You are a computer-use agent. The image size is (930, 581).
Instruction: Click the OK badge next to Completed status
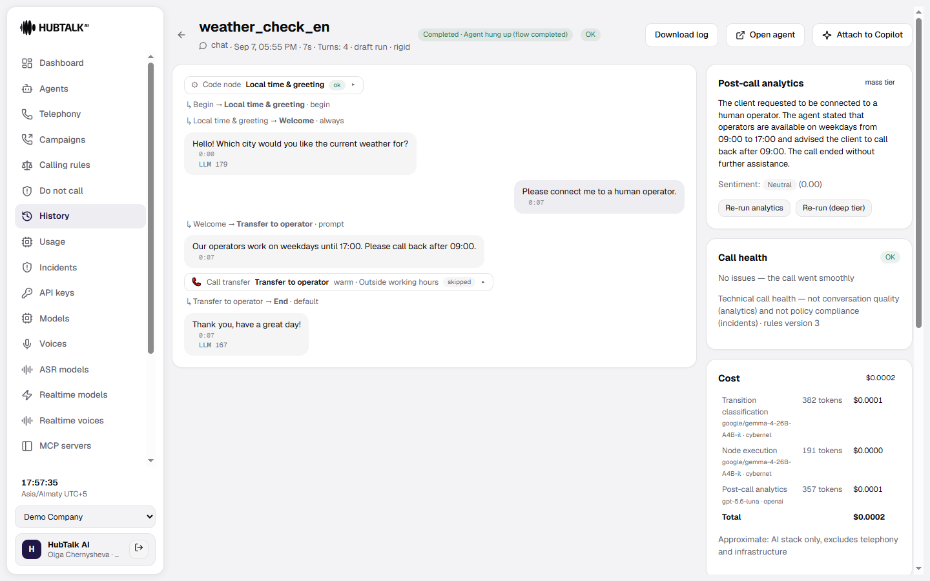(x=590, y=35)
